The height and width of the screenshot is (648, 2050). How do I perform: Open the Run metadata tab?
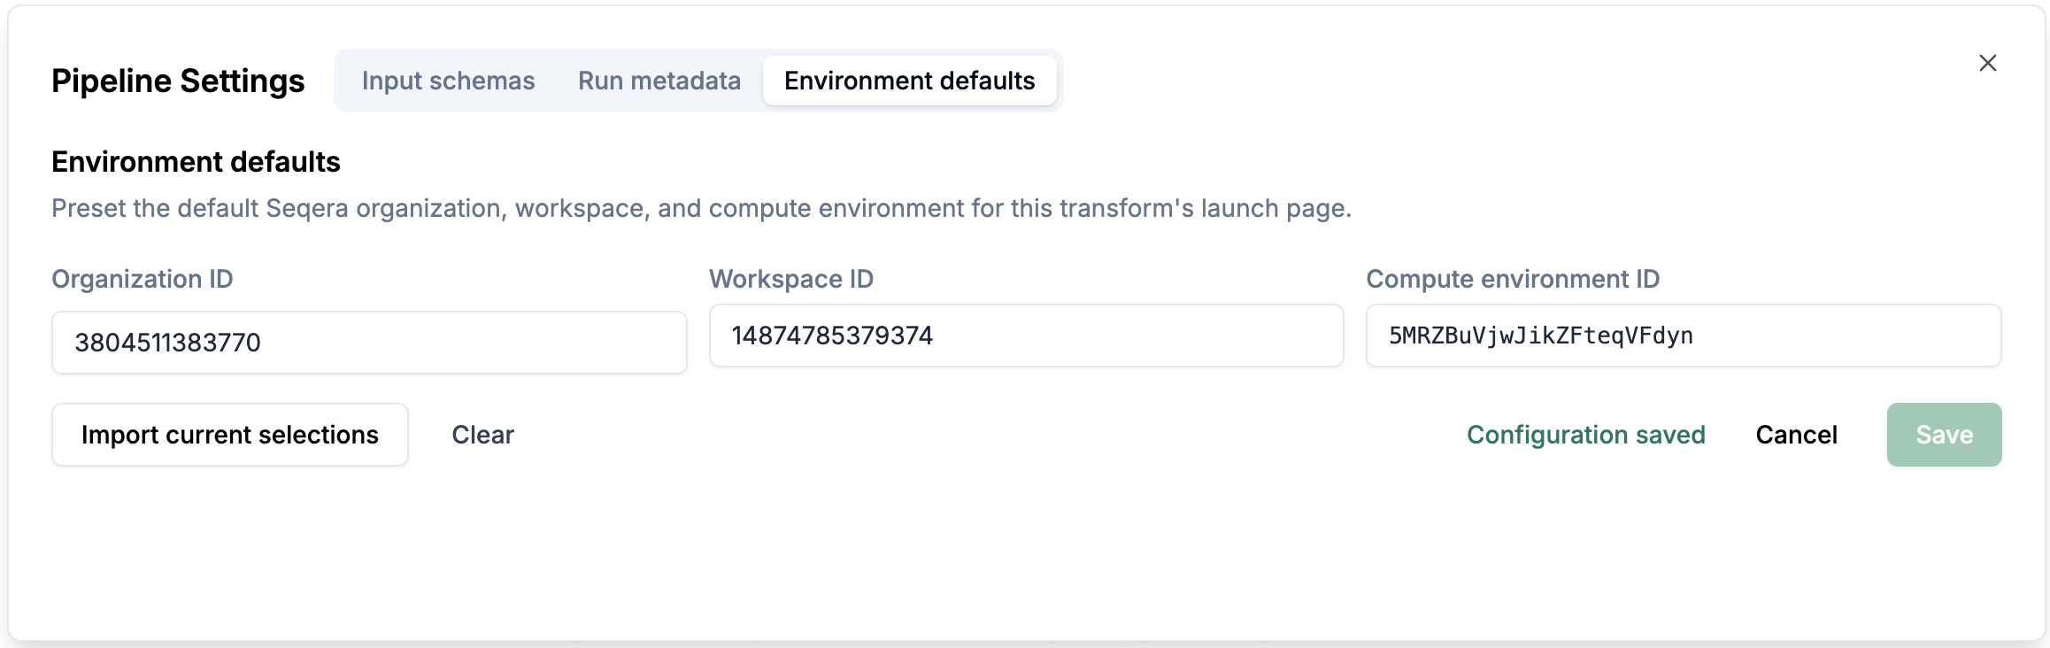pyautogui.click(x=659, y=81)
